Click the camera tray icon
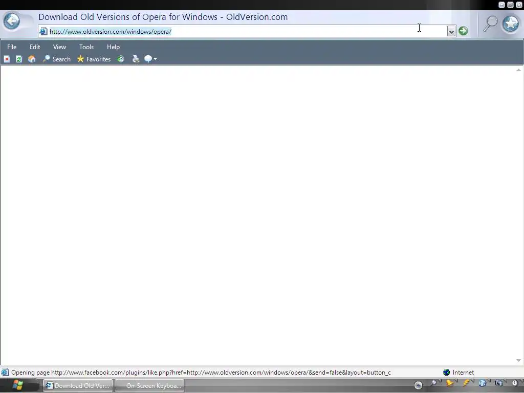 (x=498, y=384)
